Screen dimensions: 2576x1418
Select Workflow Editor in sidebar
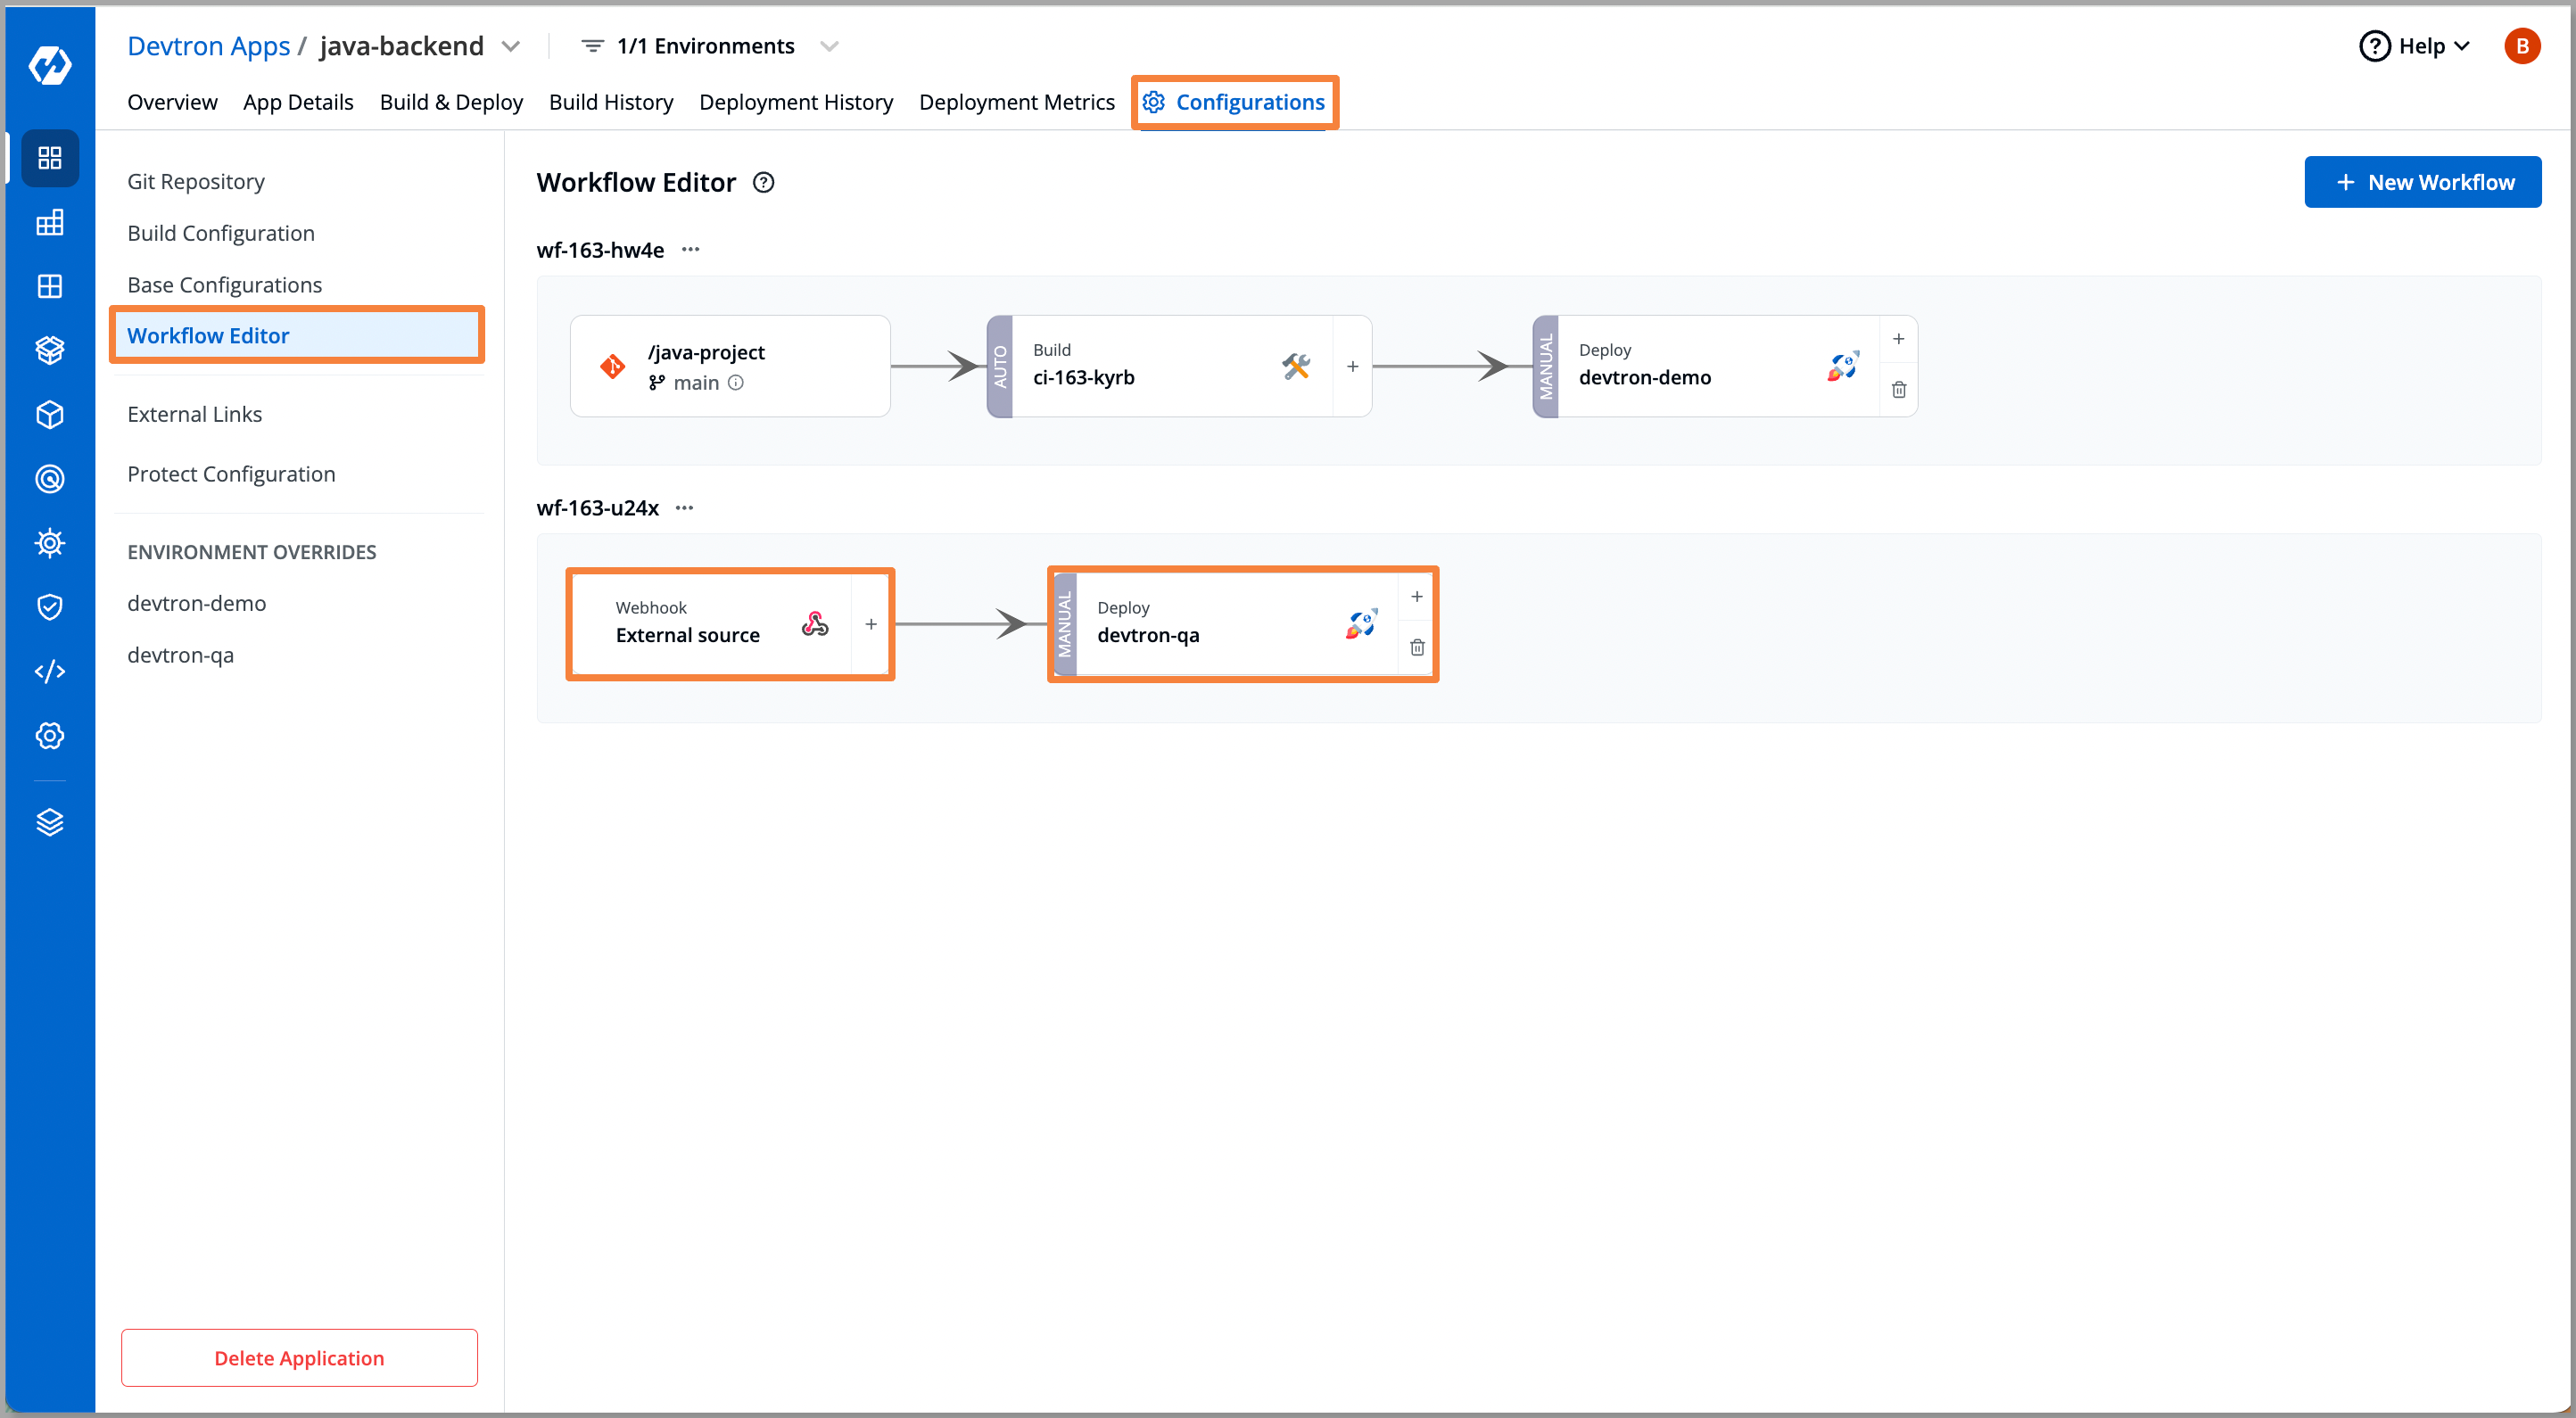point(297,335)
